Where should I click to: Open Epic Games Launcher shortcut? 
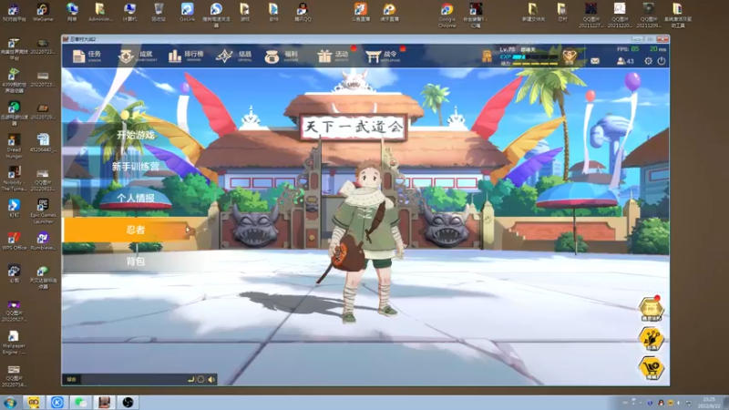[43, 211]
